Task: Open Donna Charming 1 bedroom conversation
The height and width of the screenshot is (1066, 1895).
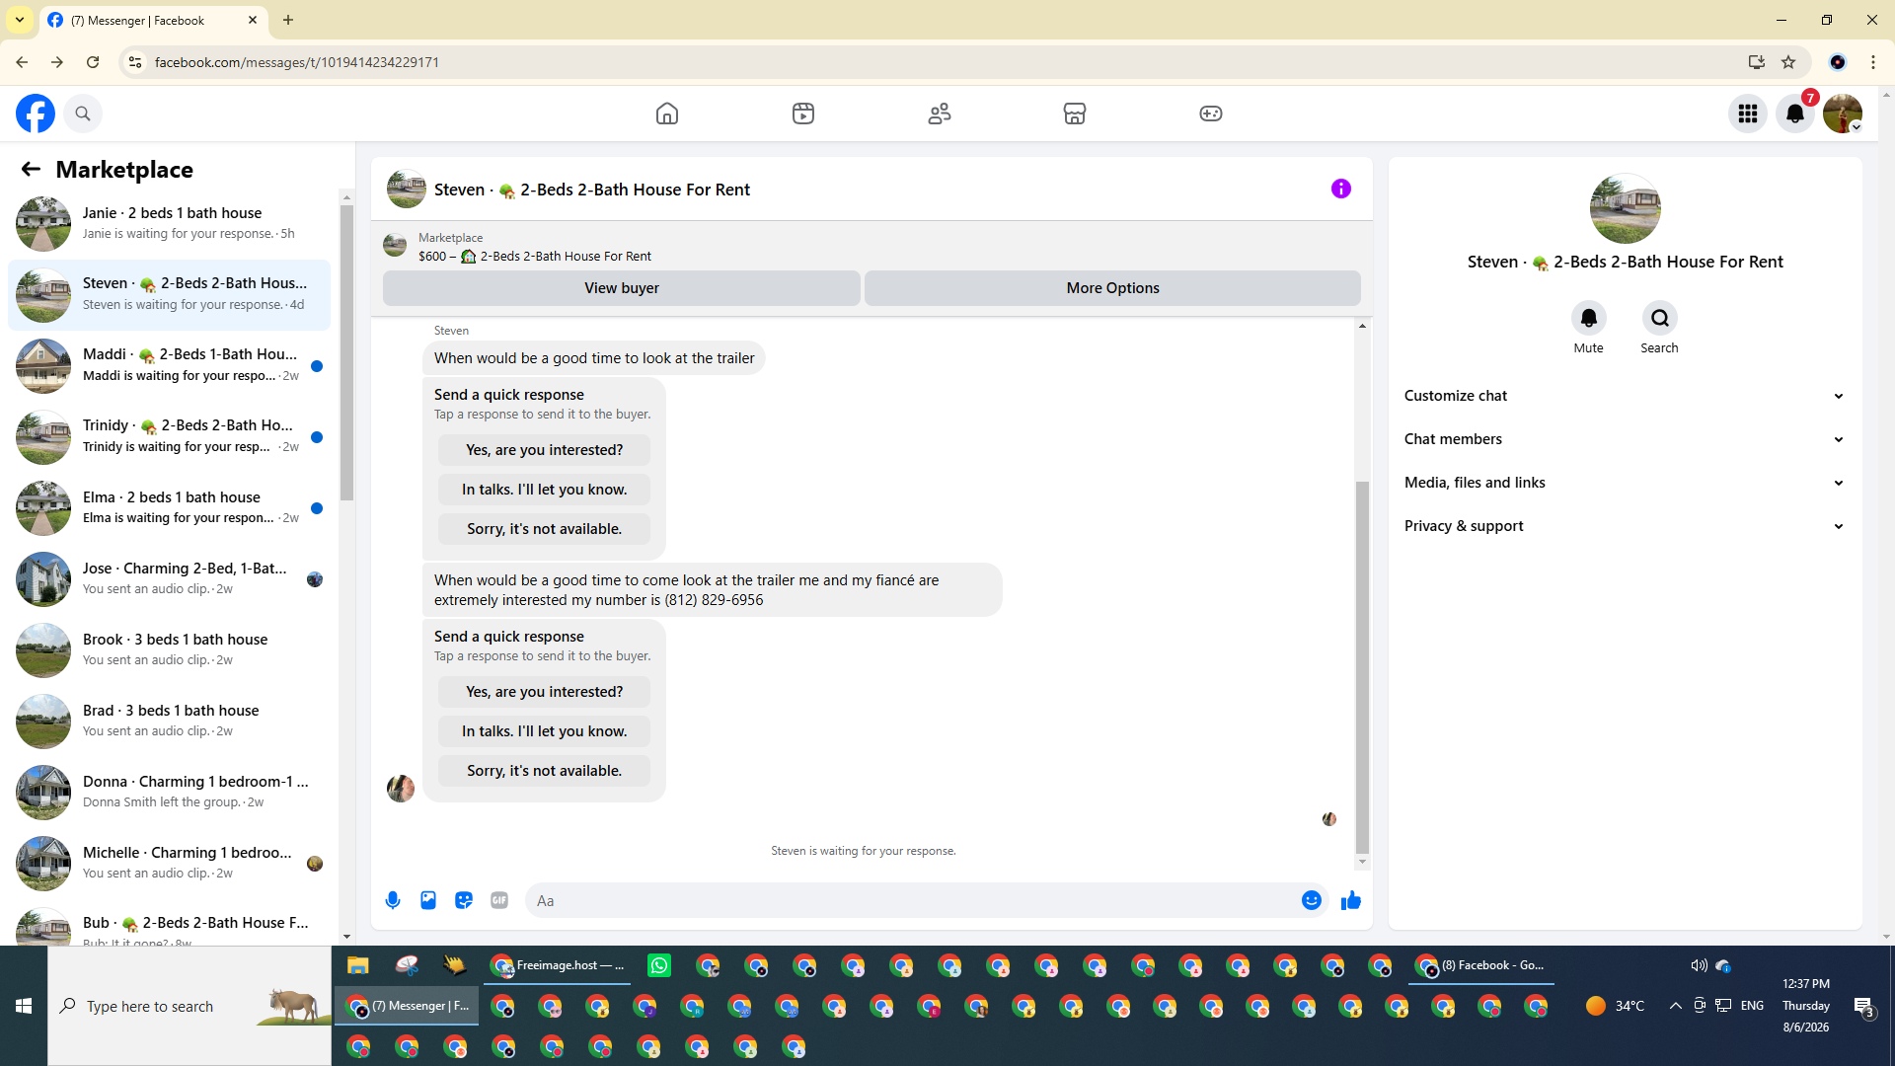Action: pos(170,792)
